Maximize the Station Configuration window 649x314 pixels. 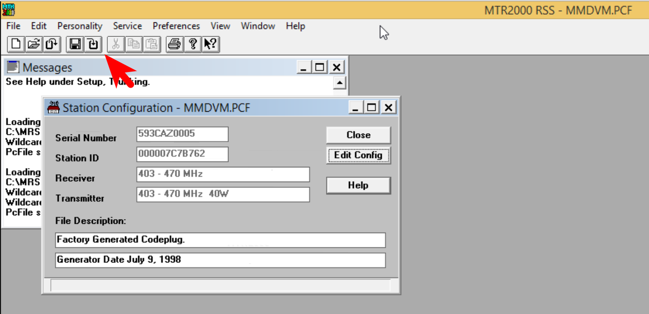(x=372, y=107)
